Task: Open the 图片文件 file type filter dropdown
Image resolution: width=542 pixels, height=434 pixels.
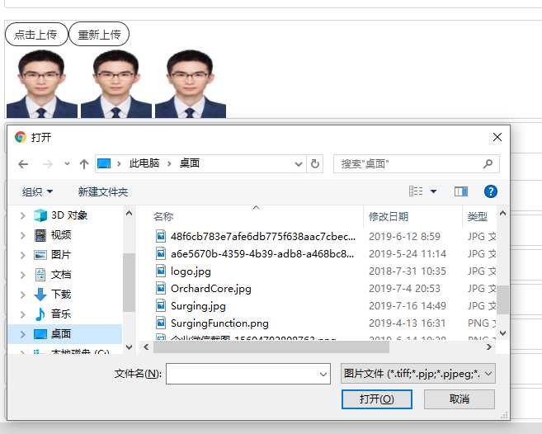Action: coord(418,374)
